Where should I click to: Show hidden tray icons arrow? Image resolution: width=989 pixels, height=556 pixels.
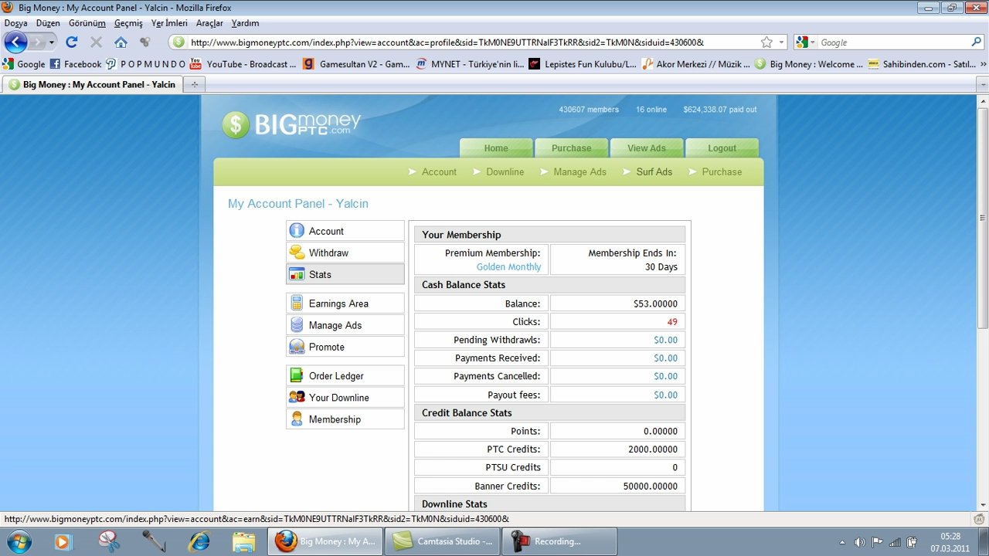click(842, 542)
